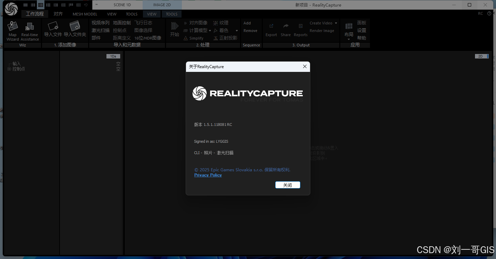
Task: Open the VIEW tab next to MESH MODEL
Action: pyautogui.click(x=112, y=14)
